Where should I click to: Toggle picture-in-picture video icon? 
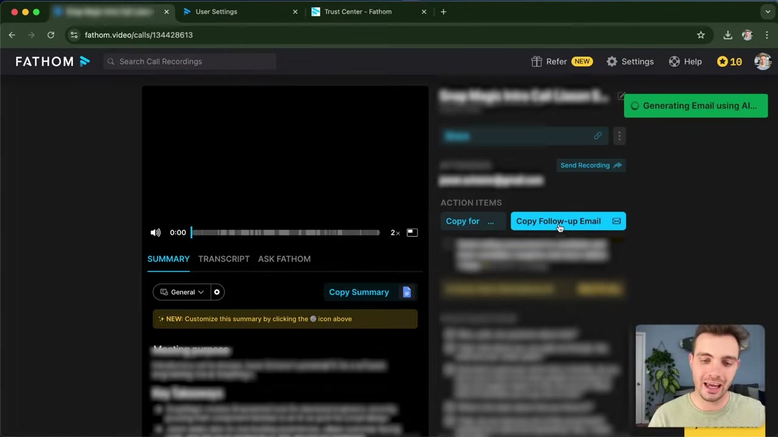[412, 232]
